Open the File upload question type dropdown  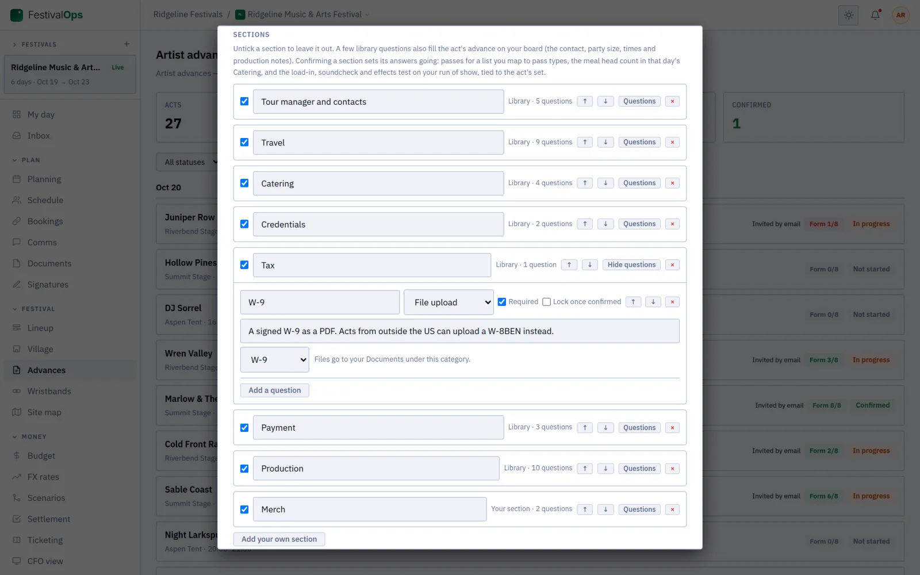point(448,302)
